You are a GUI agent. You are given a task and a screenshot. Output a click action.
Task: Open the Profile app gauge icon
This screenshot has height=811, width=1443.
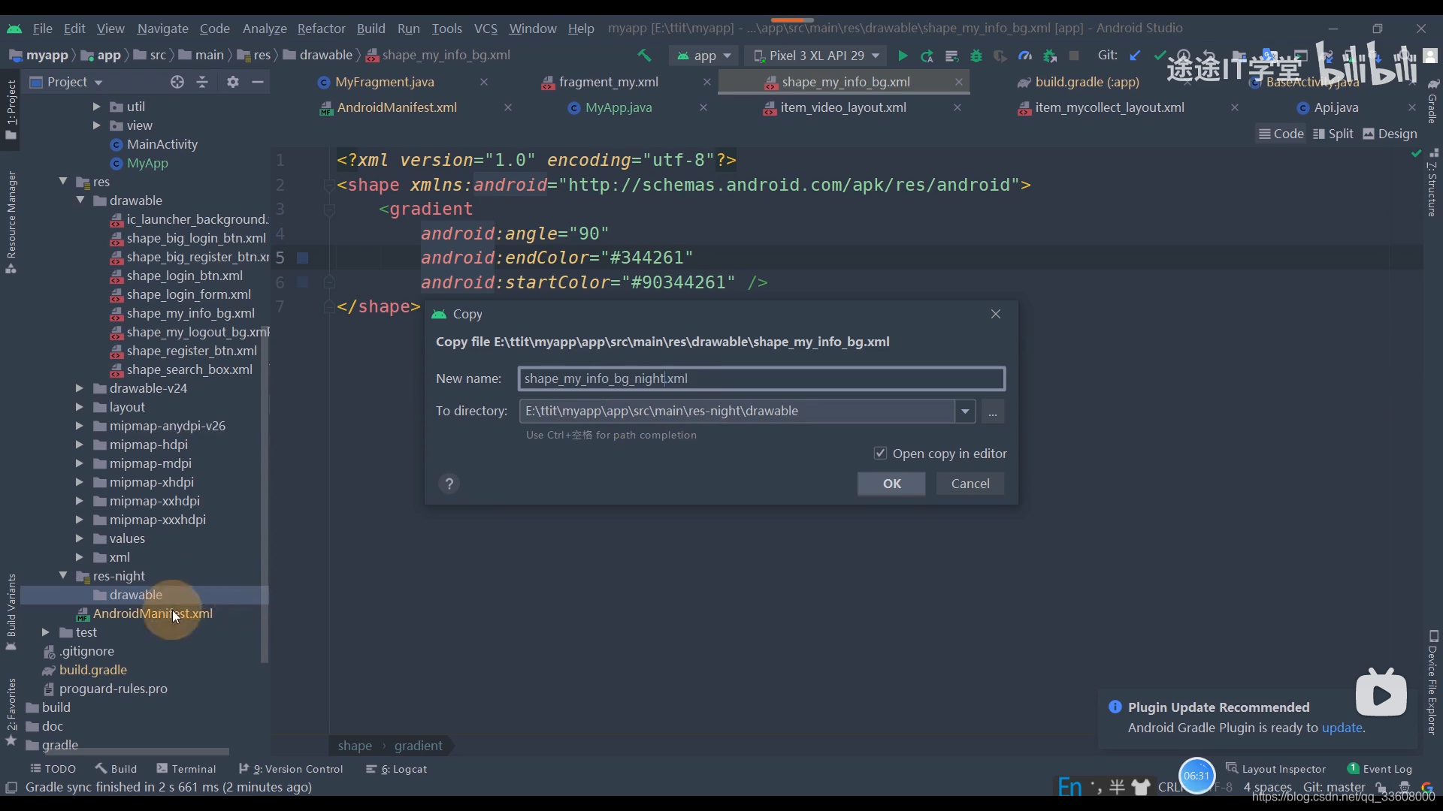(x=1025, y=56)
